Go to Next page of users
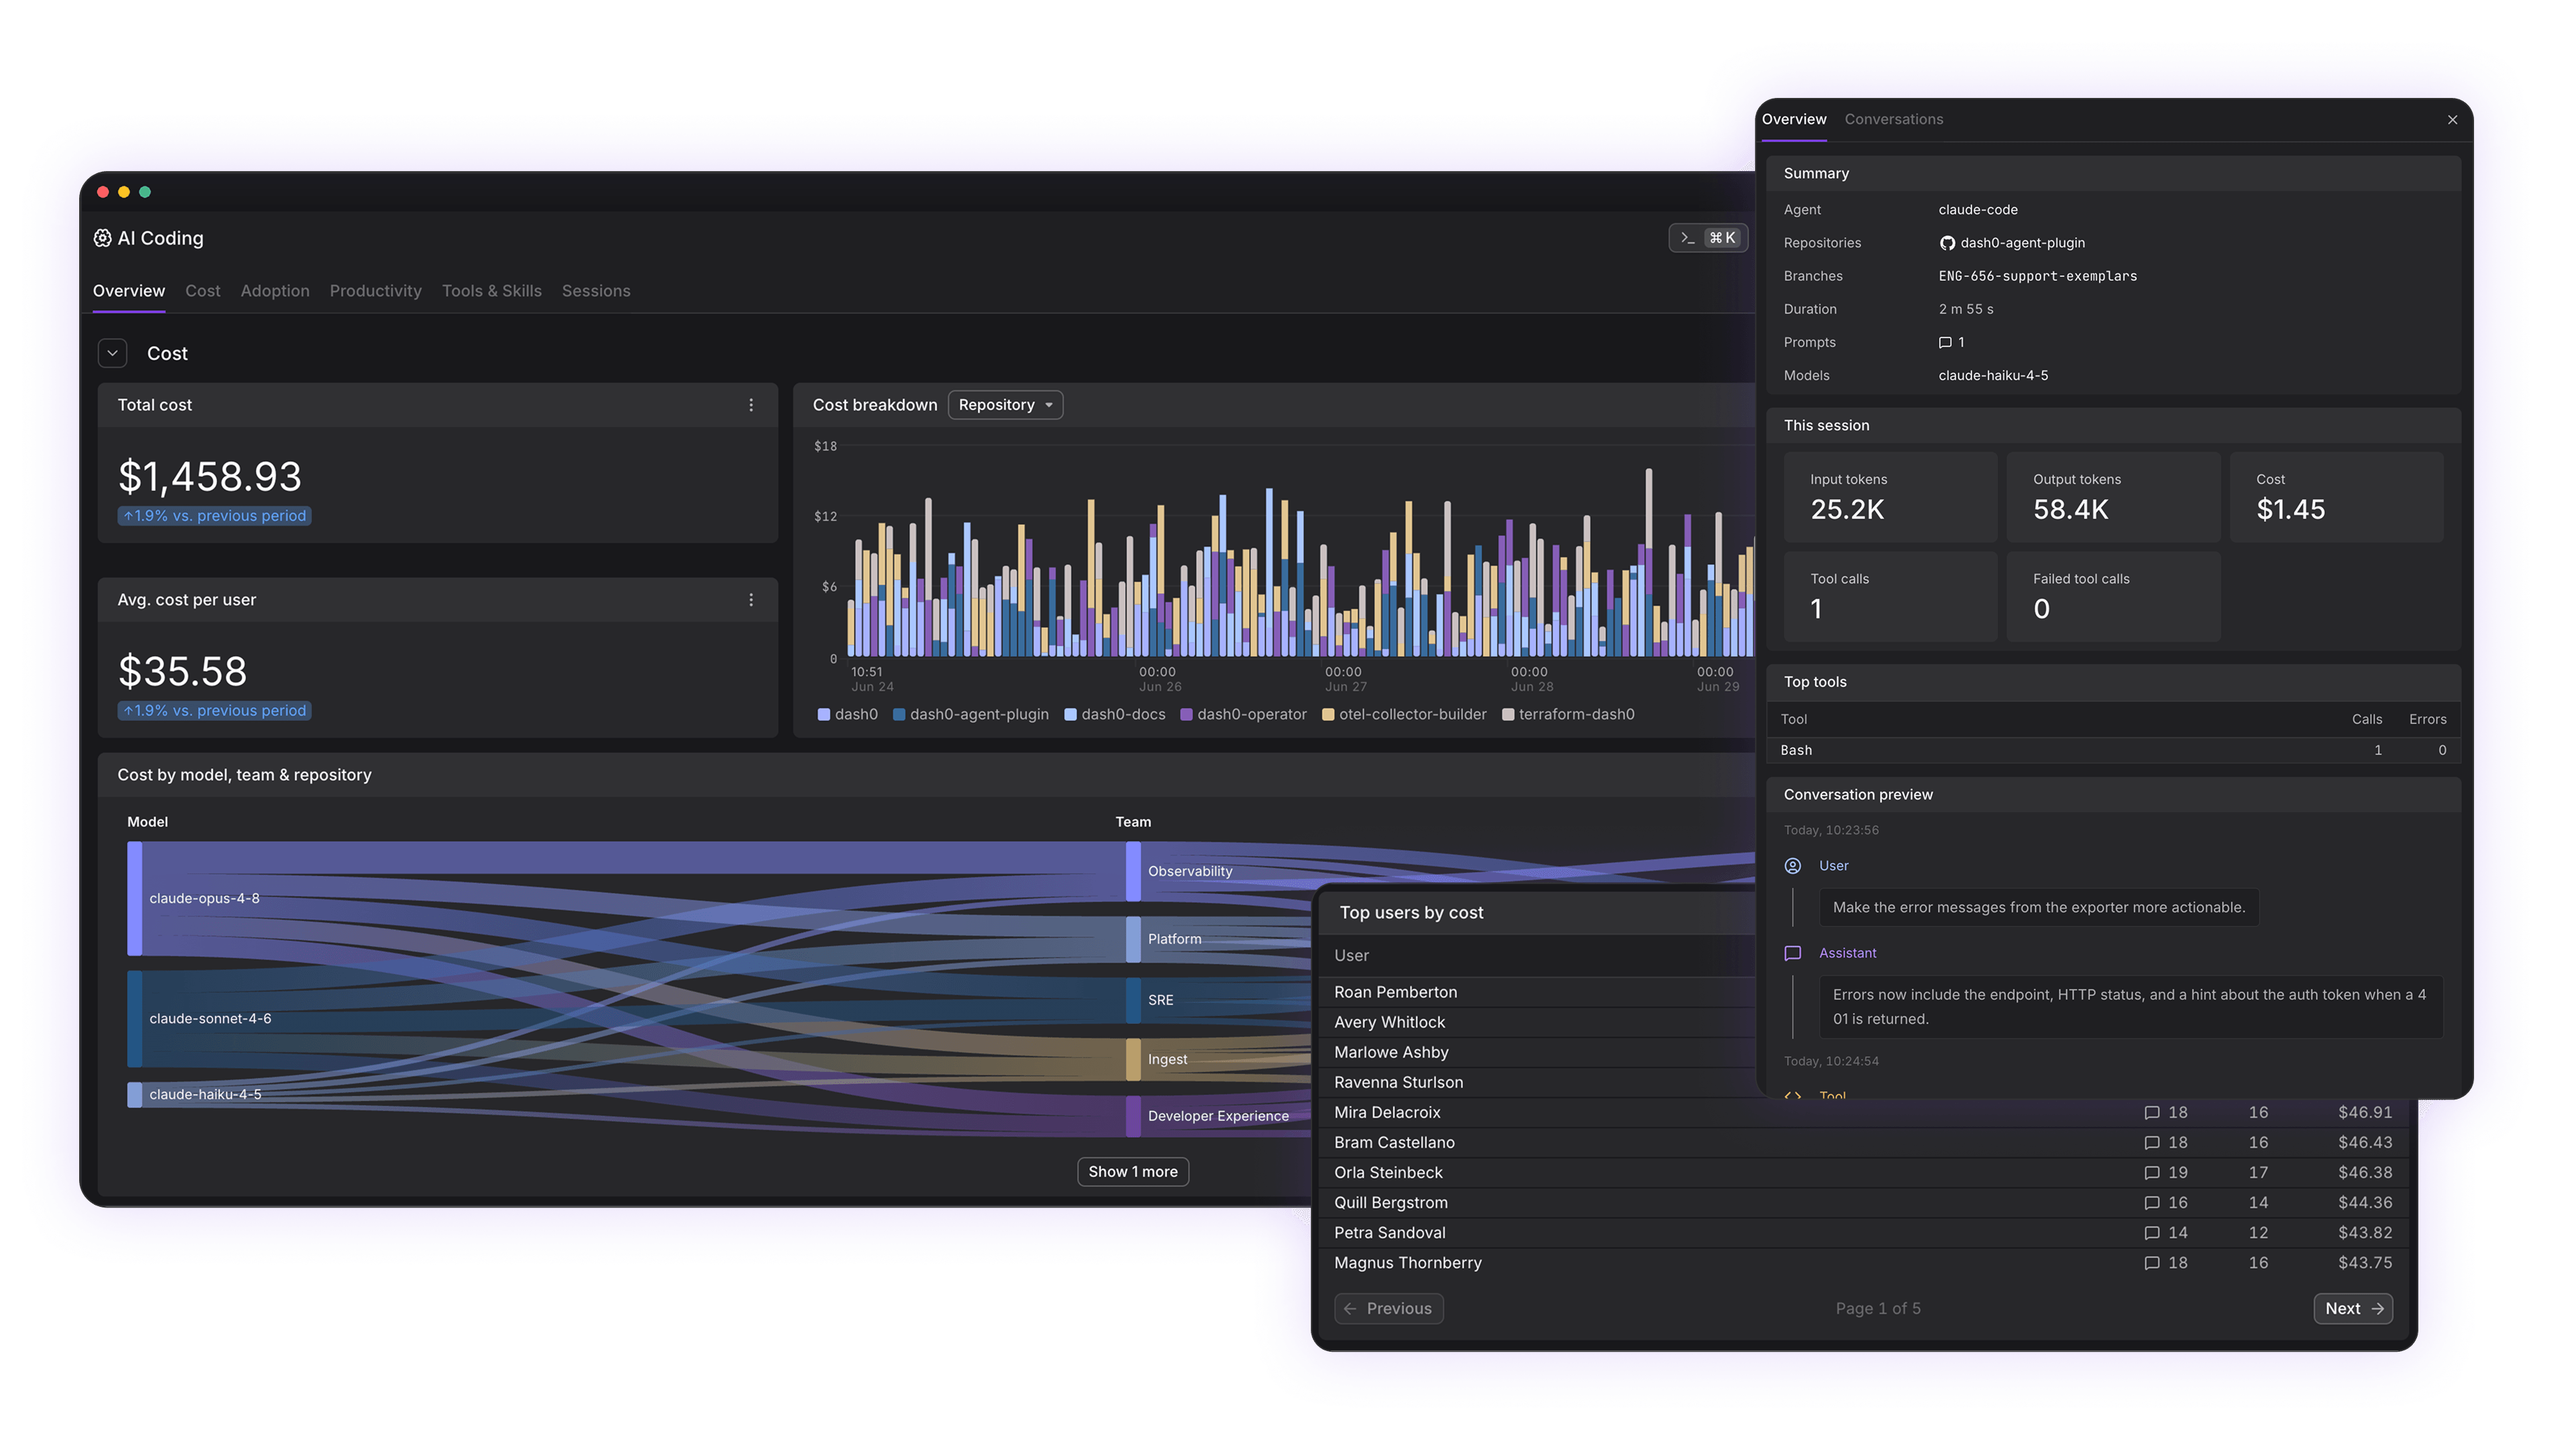The image size is (2576, 1449). (x=2353, y=1308)
